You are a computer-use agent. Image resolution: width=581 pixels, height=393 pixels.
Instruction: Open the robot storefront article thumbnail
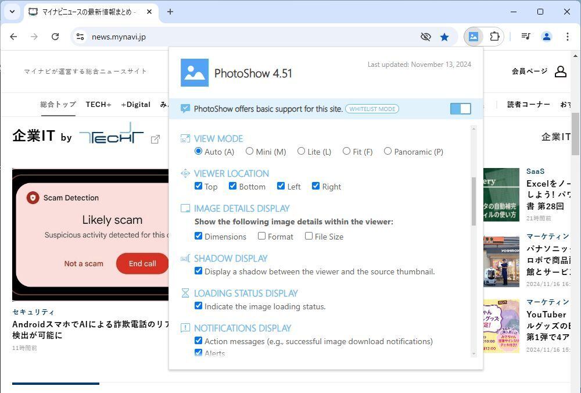point(501,262)
